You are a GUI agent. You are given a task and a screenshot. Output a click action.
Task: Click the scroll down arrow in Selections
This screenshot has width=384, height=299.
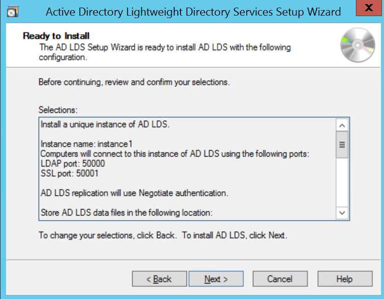342,213
